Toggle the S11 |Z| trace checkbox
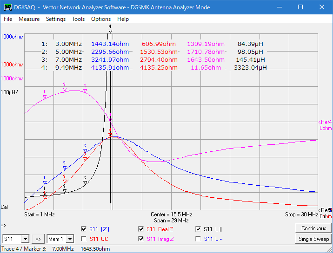This screenshot has width=333, height=253. [84, 229]
